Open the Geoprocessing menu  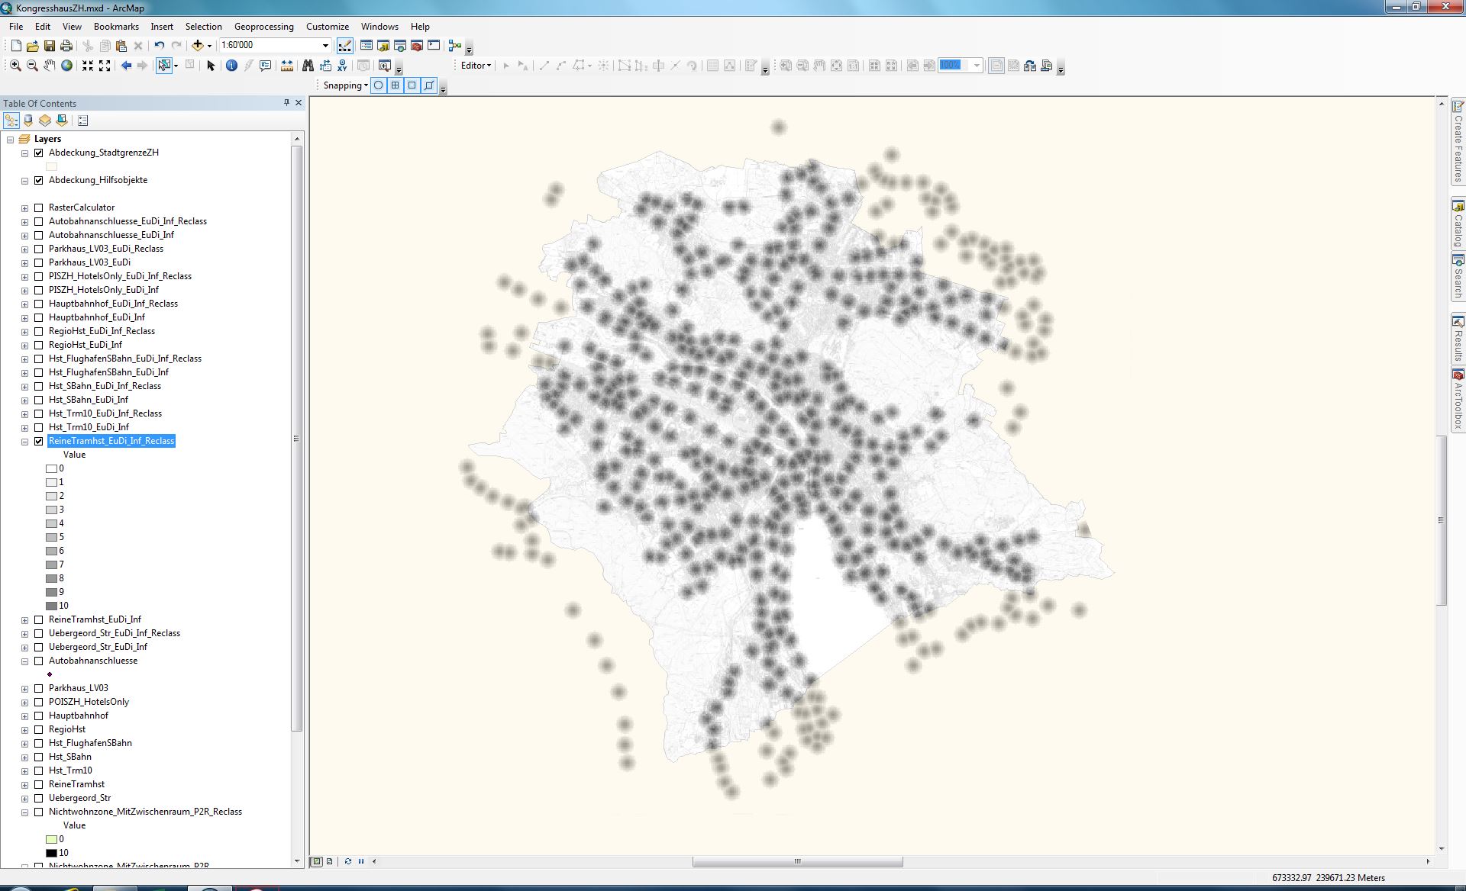pyautogui.click(x=263, y=26)
